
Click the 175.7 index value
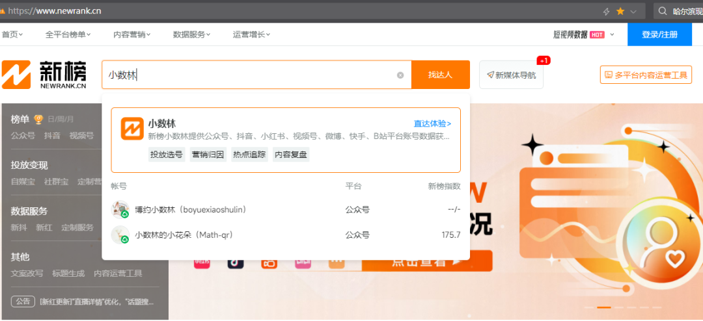click(451, 235)
